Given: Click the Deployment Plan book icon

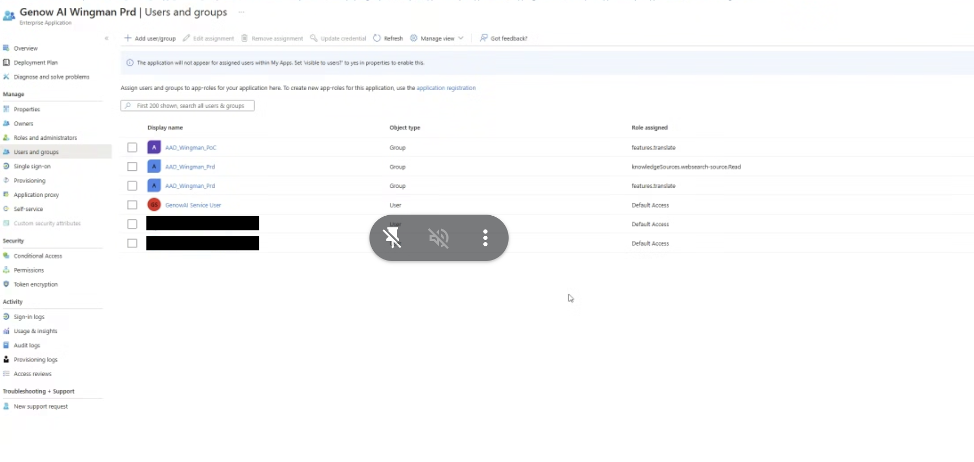Looking at the screenshot, I should click(6, 62).
